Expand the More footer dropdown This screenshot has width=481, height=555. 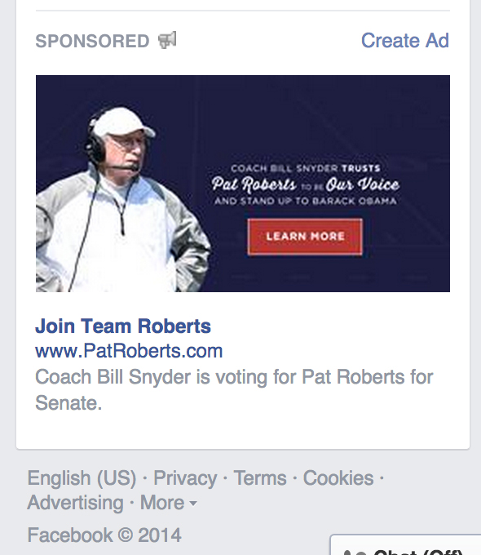click(x=168, y=503)
